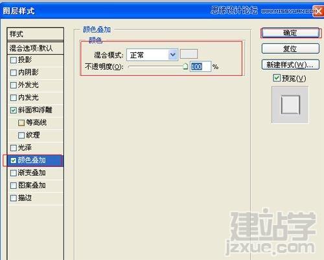Click the 复位 reset button

point(290,49)
